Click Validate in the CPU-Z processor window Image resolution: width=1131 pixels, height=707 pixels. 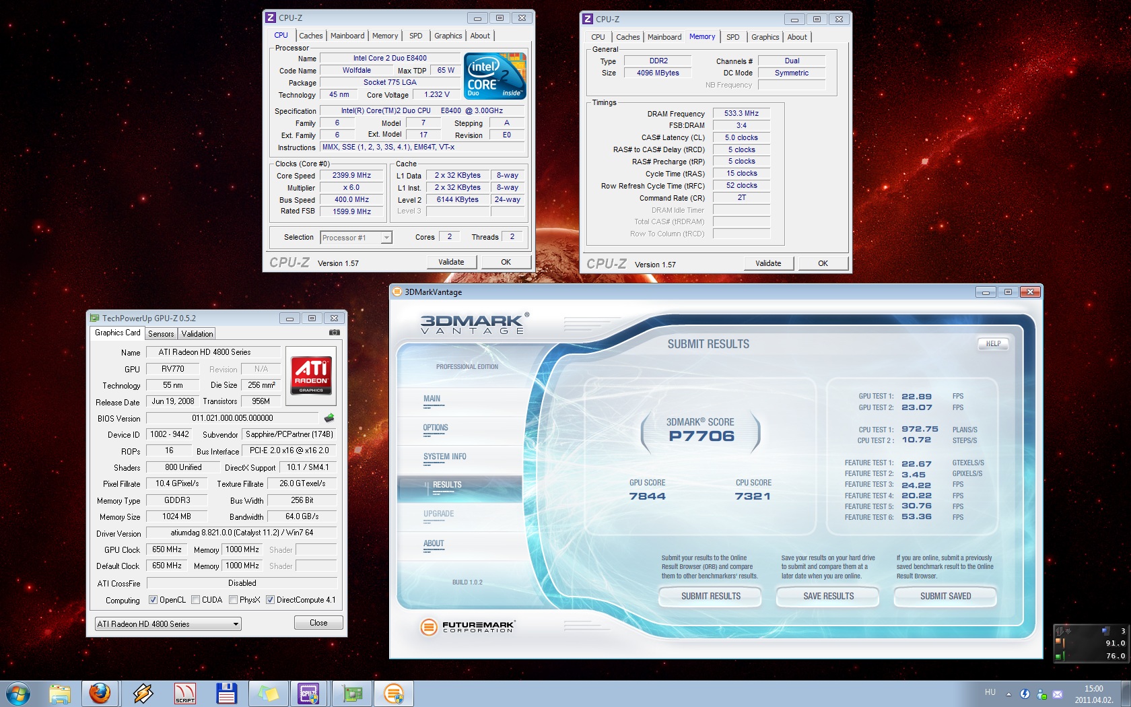451,262
